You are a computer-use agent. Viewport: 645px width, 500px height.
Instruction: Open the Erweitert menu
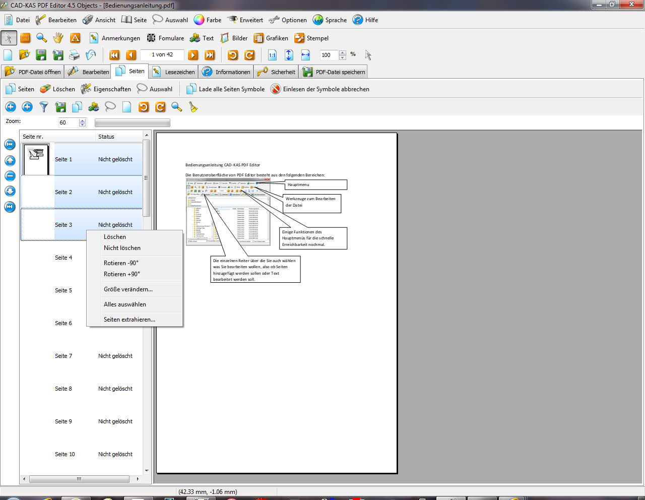(x=245, y=20)
